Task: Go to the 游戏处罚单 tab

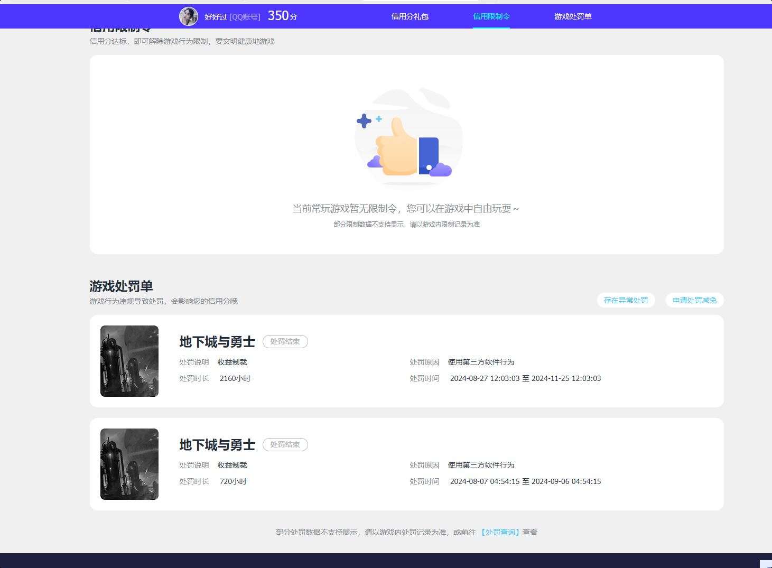Action: pyautogui.click(x=573, y=16)
